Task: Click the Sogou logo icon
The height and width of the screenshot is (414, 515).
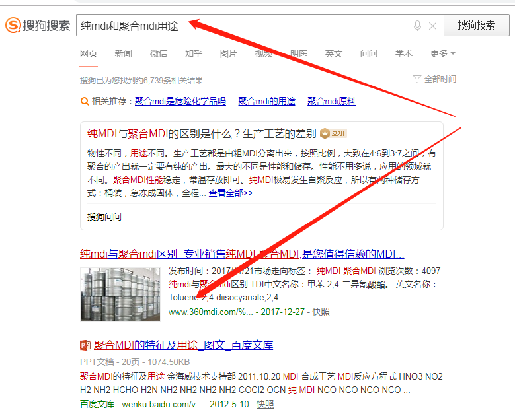Action: pyautogui.click(x=13, y=25)
